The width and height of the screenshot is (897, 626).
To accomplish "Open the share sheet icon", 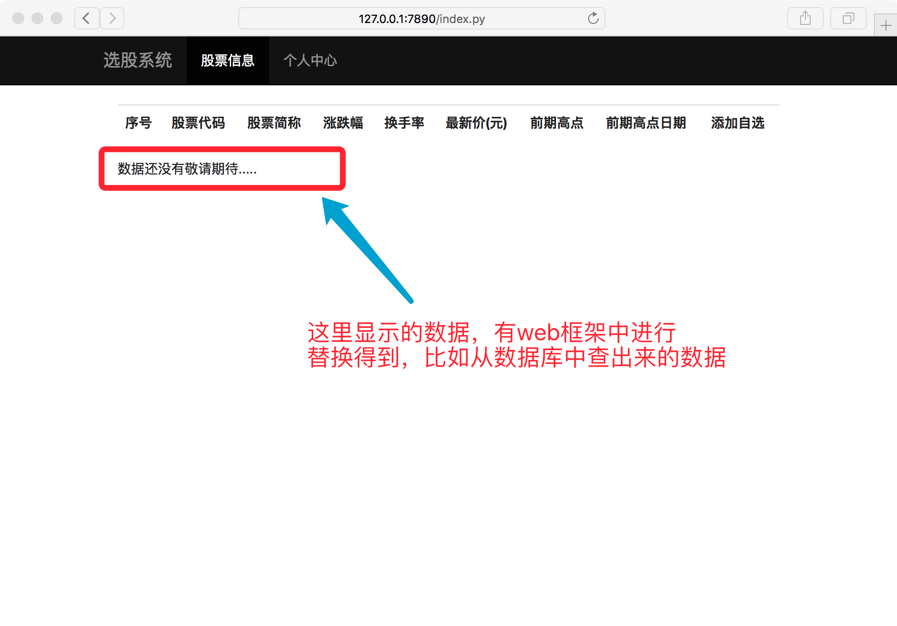I will 805,18.
